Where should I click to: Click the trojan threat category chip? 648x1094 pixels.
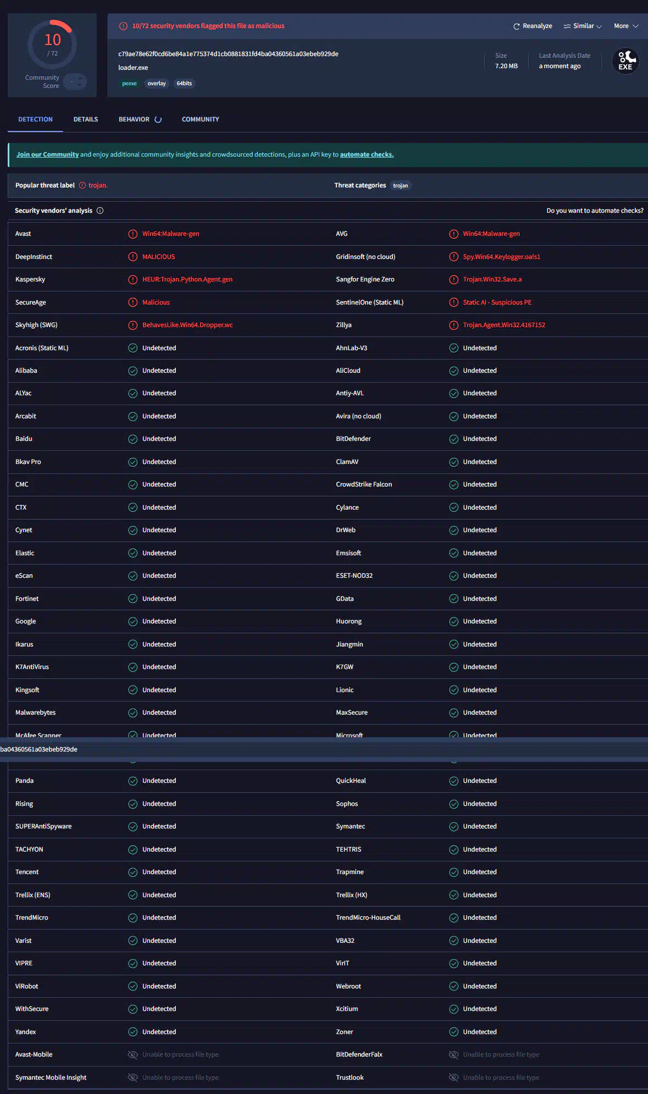401,185
